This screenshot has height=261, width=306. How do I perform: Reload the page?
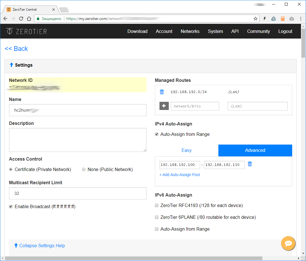tap(21, 18)
